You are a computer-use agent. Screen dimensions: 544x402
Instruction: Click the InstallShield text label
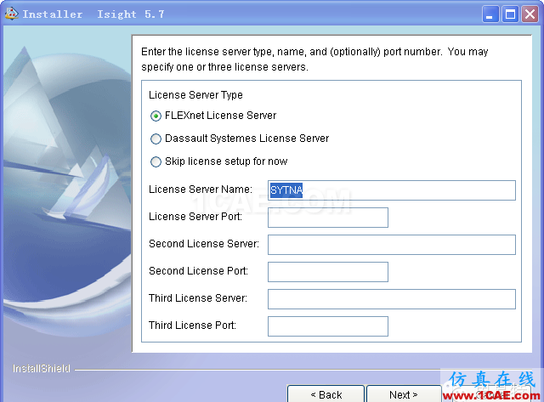point(42,368)
